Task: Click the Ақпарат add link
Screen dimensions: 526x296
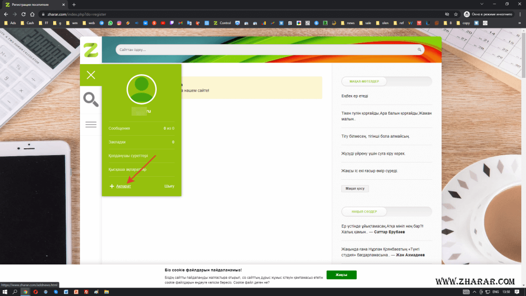Action: click(124, 186)
